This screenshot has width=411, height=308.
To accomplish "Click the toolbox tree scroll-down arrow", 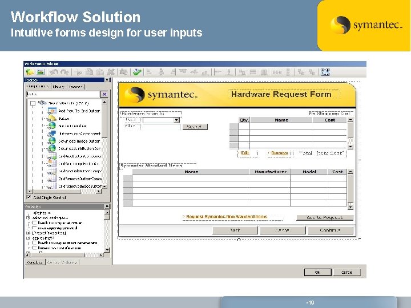I will point(104,186).
